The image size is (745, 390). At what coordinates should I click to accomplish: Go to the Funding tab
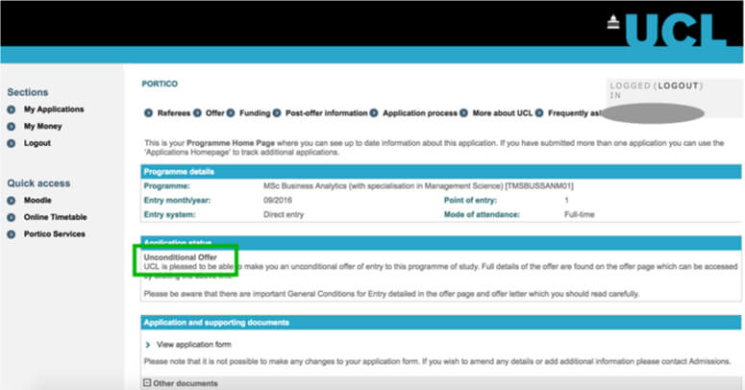pos(255,113)
